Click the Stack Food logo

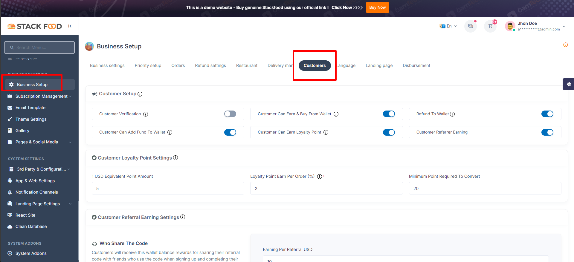click(x=35, y=26)
